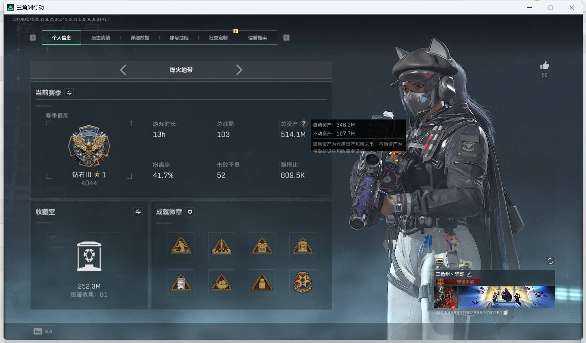The height and width of the screenshot is (343, 586).
Task: Open the 个人信息 tab
Action: (62, 38)
